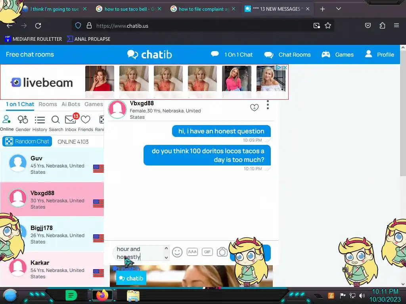The width and height of the screenshot is (406, 304).
Task: Open Games in the header navigation
Action: [x=337, y=55]
